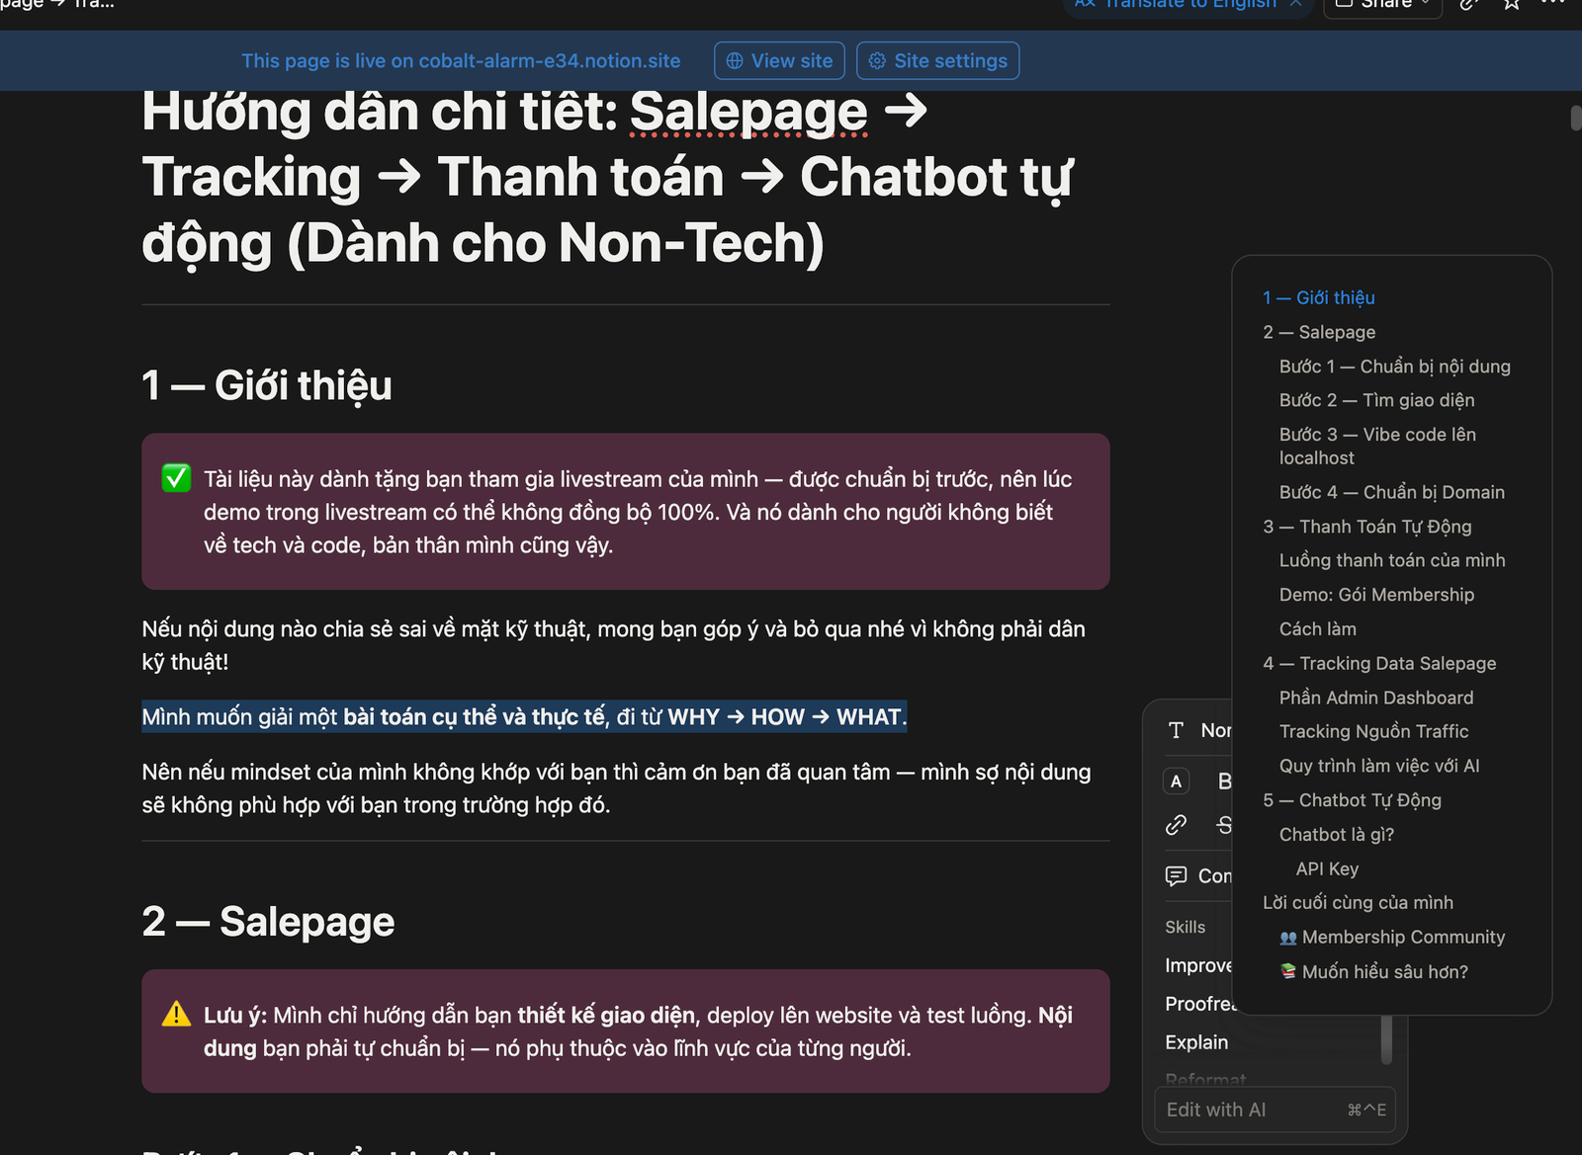Image resolution: width=1582 pixels, height=1155 pixels.
Task: Click the text type 'Nor…' dropdown label
Action: click(1216, 730)
